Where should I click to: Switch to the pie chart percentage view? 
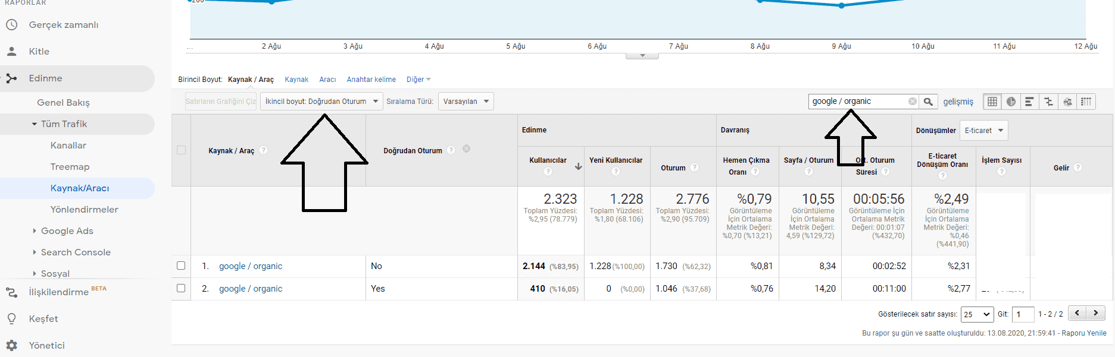(1011, 102)
